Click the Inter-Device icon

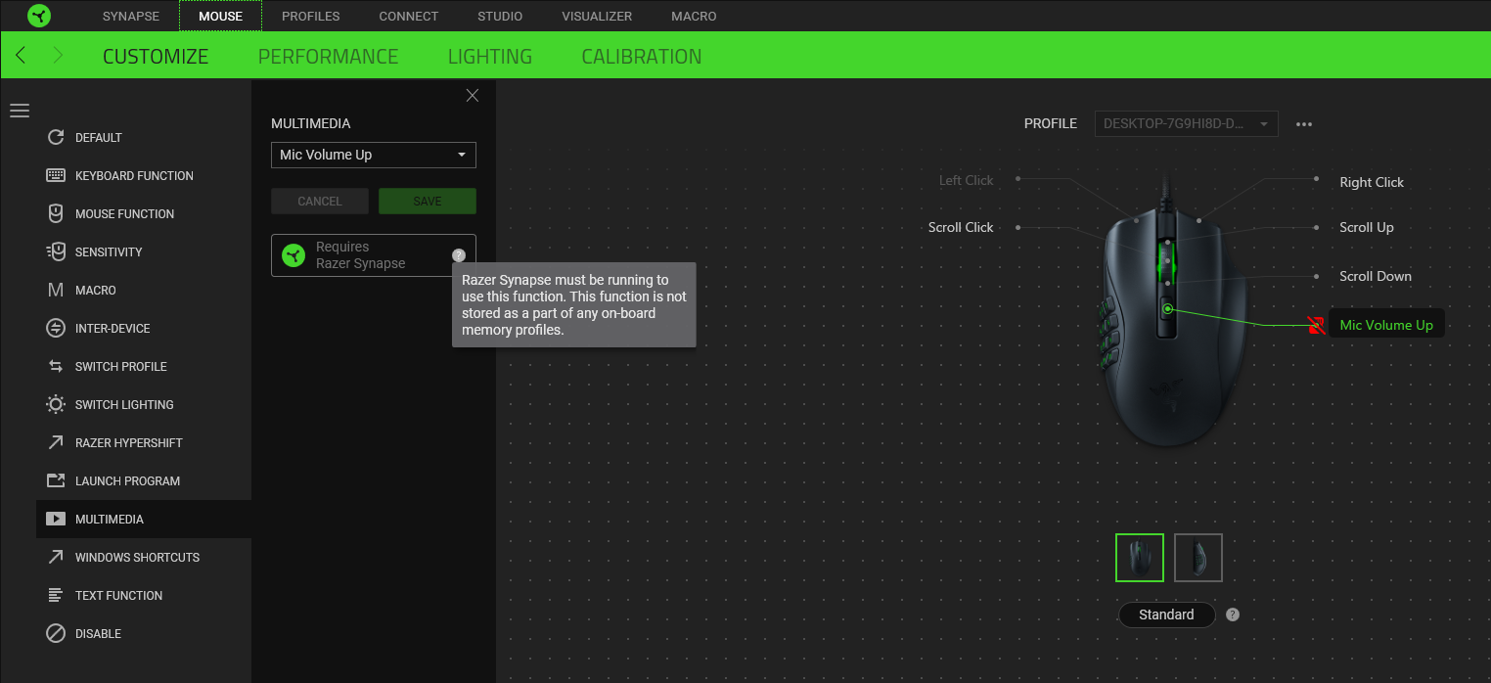[56, 328]
